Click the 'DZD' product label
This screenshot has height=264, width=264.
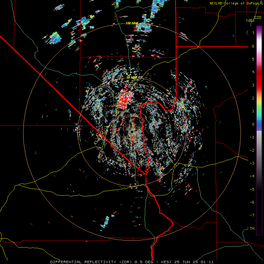(258, 18)
